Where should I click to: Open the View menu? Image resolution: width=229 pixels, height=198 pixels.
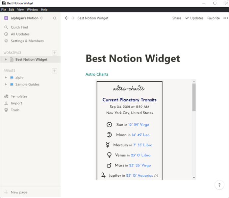[21, 10]
